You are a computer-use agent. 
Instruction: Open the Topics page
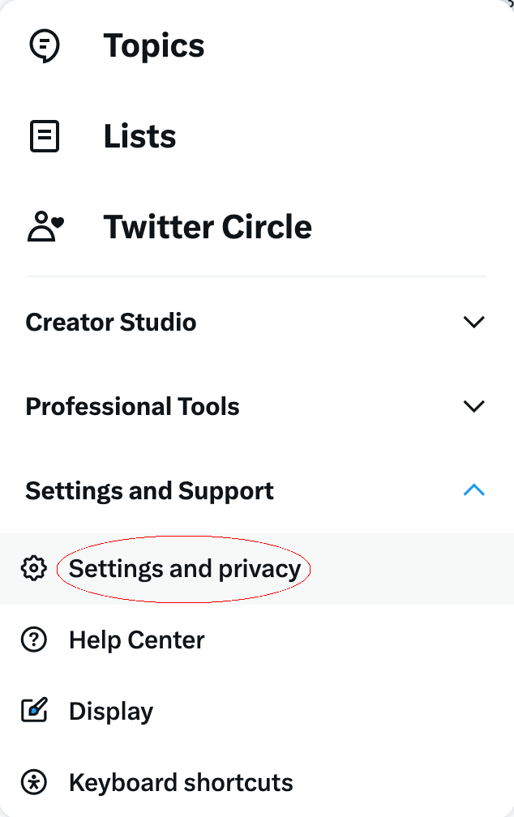tap(153, 45)
